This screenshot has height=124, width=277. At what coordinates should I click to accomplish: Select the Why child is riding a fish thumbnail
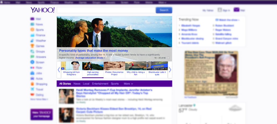pos(136,70)
